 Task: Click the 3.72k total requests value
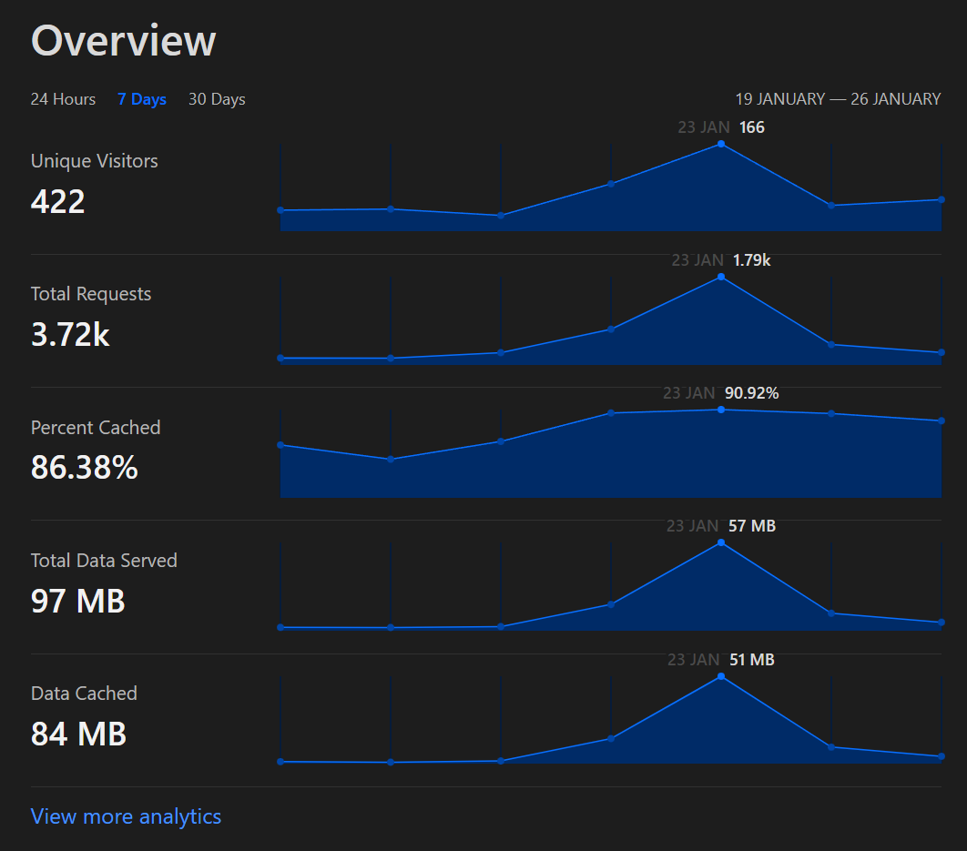[69, 335]
